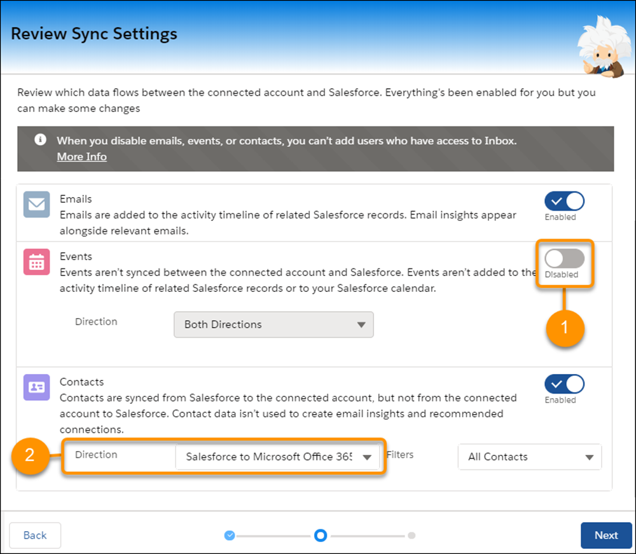Click the third step progress dot

point(411,536)
